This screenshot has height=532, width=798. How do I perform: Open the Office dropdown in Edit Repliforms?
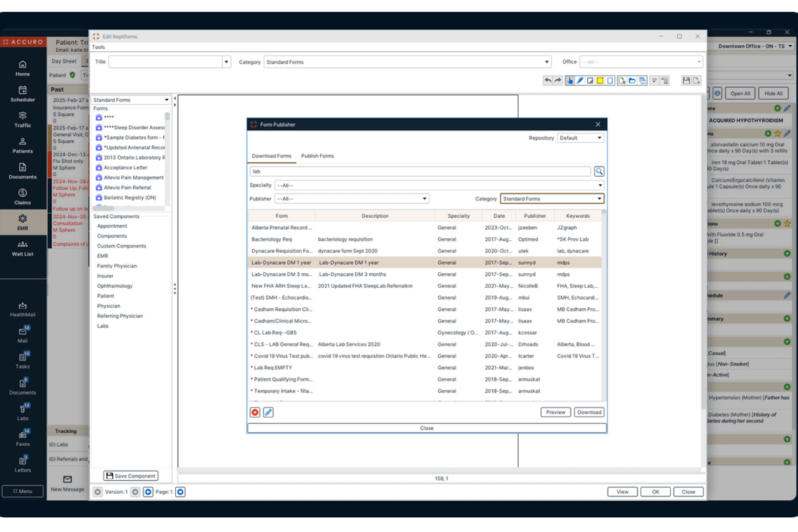tap(641, 62)
